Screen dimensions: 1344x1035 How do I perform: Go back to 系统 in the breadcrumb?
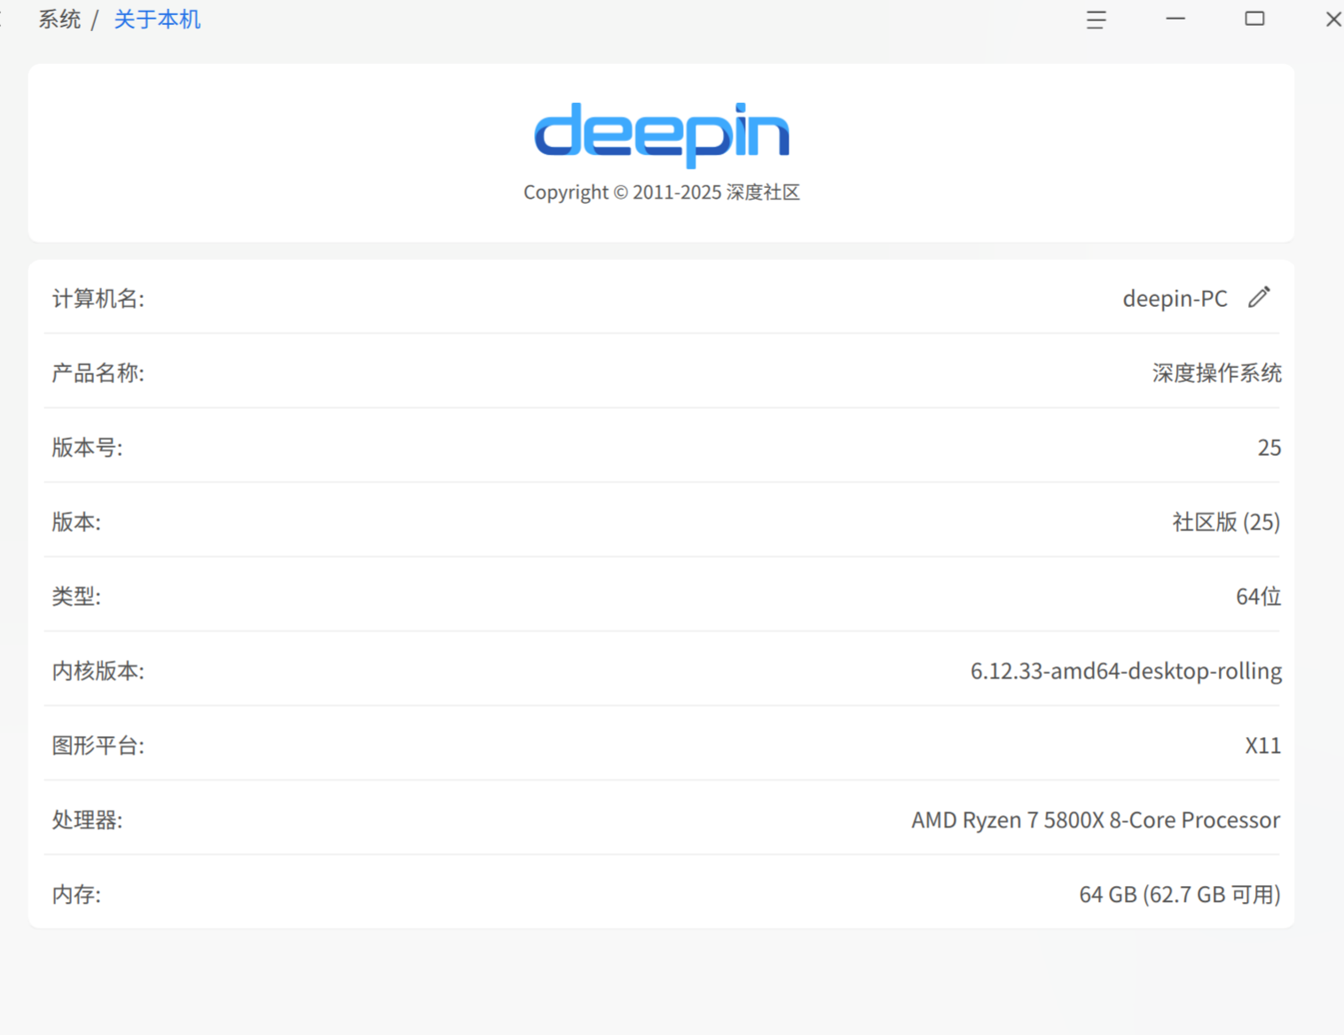(x=59, y=20)
